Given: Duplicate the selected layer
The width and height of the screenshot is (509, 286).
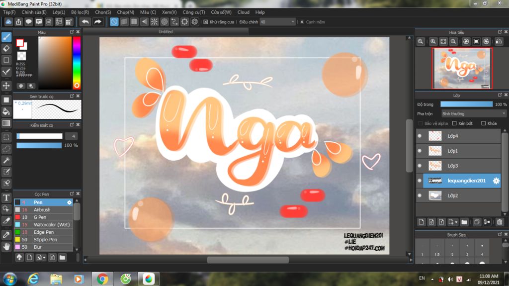Looking at the screenshot, I should [x=477, y=222].
